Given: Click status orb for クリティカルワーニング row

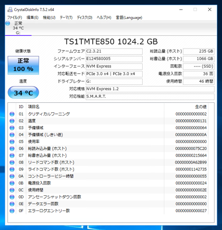Looking at the screenshot, I should tap(12, 114).
